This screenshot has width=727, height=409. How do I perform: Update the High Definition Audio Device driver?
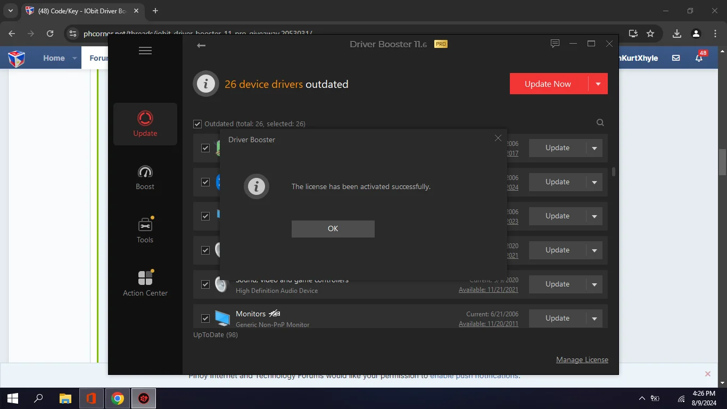pyautogui.click(x=557, y=284)
